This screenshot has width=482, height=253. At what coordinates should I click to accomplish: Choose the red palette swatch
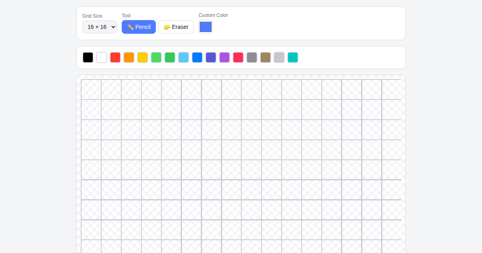[115, 57]
